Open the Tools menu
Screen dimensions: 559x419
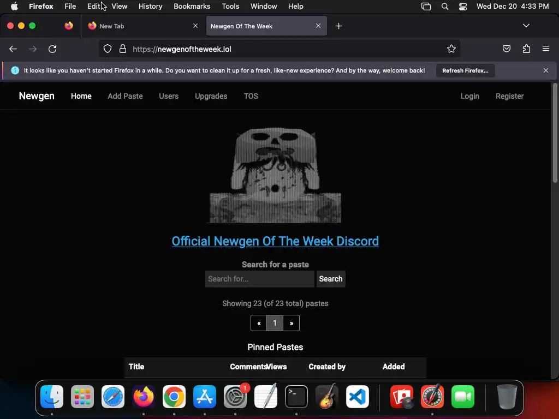tap(230, 6)
